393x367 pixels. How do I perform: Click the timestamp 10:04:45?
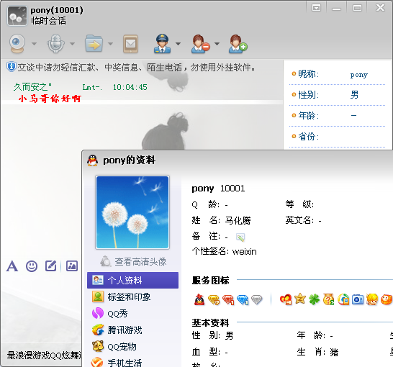[x=130, y=87]
